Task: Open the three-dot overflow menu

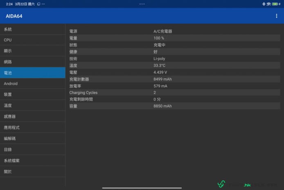Action: [x=277, y=16]
